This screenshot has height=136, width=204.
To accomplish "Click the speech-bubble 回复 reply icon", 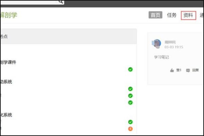I will click(188, 71).
